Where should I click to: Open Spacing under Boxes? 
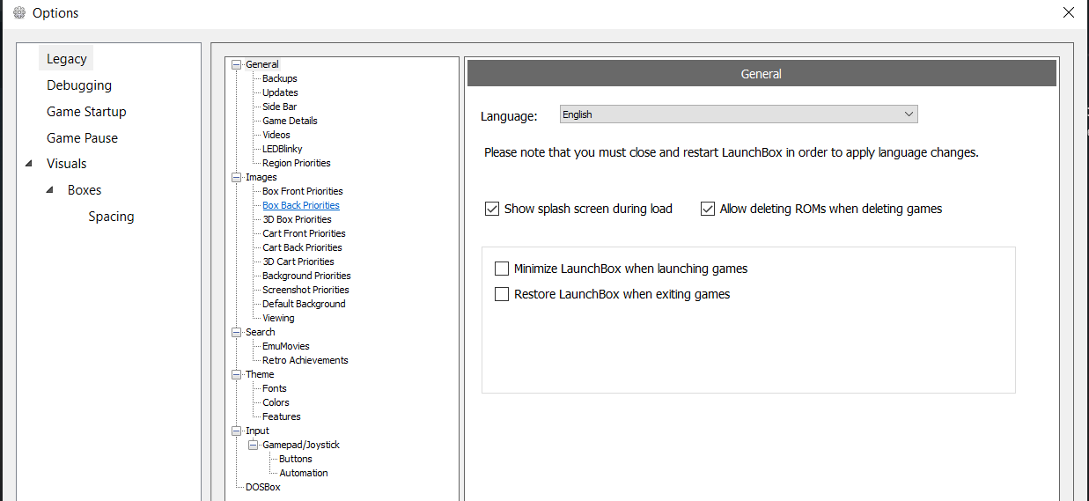(x=112, y=217)
